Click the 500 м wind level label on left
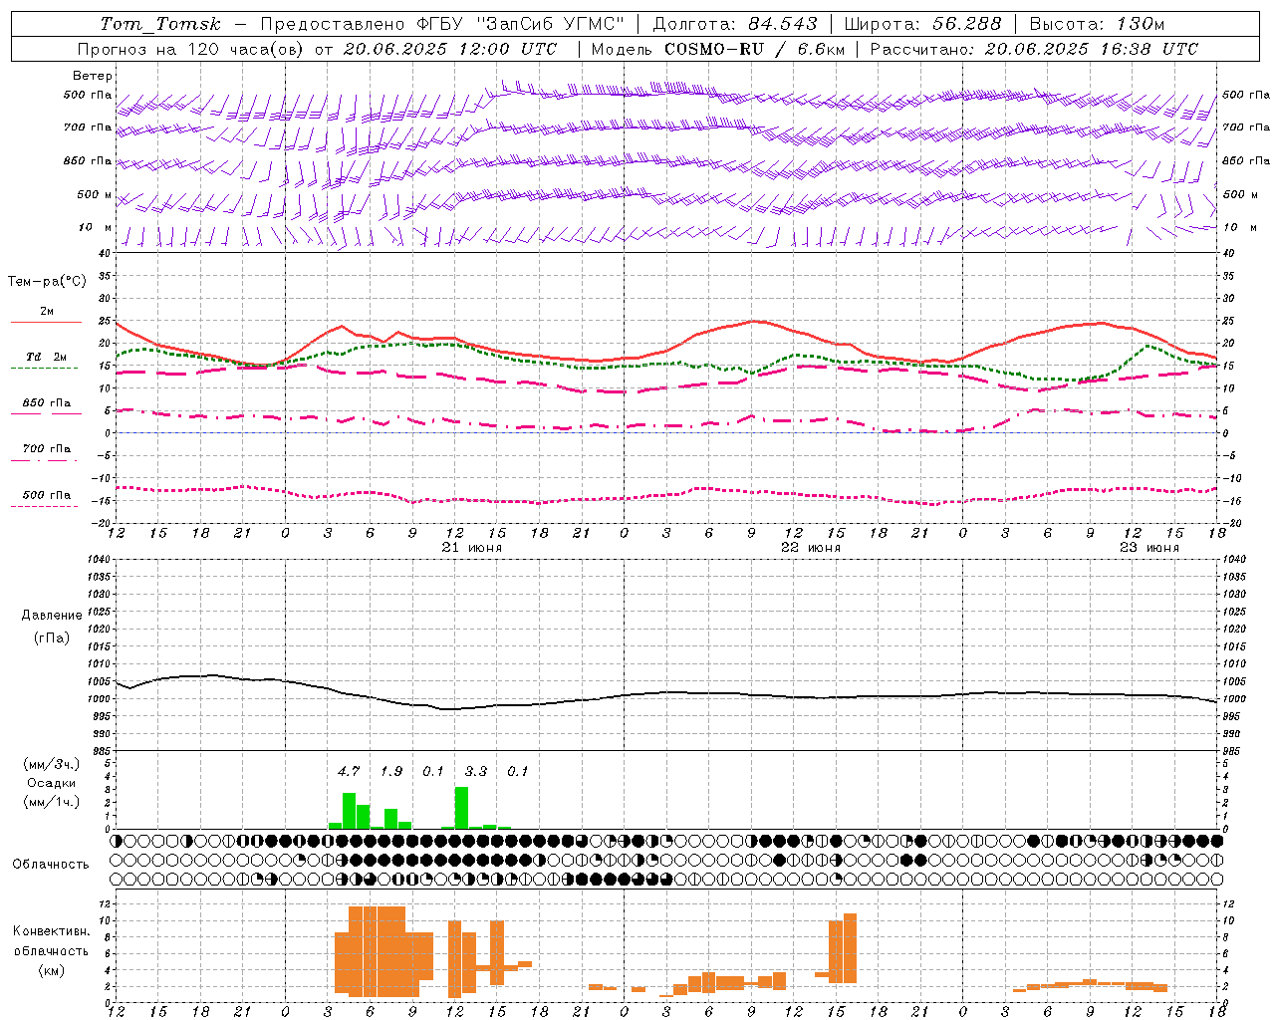Image resolution: width=1275 pixels, height=1020 pixels. (x=95, y=194)
